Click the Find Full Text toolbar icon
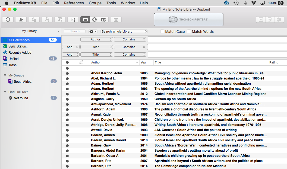 [47, 20]
